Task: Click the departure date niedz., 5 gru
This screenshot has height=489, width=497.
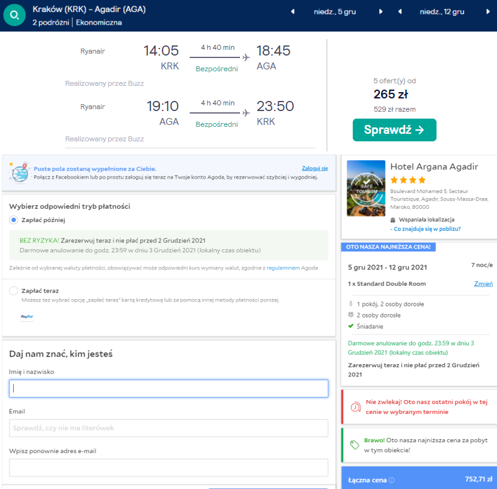Action: pyautogui.click(x=334, y=12)
